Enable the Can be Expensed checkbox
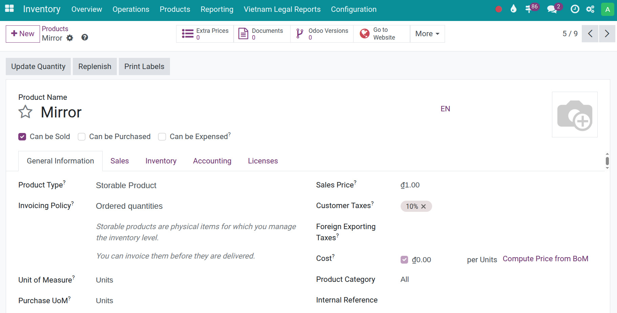Image resolution: width=617 pixels, height=313 pixels. (162, 137)
